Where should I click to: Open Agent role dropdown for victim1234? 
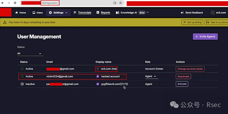[x=151, y=77]
